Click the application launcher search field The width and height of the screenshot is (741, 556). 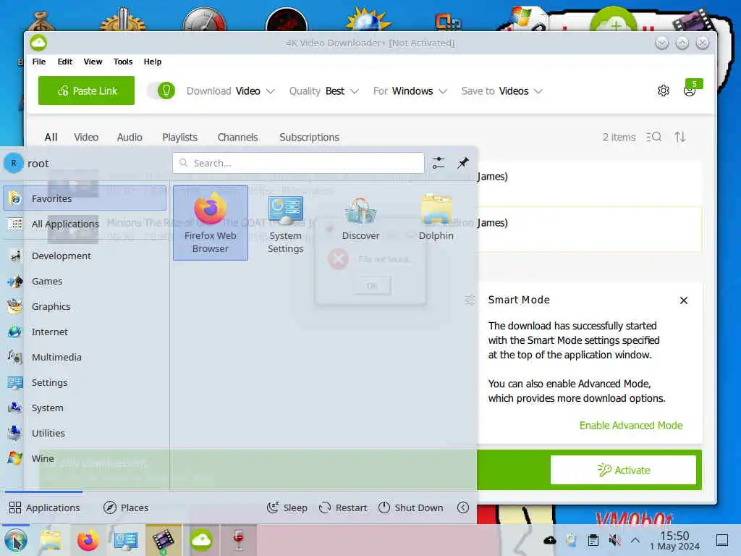click(x=298, y=163)
